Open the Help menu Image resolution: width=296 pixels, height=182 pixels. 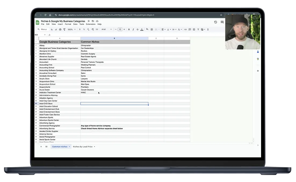pos(99,24)
